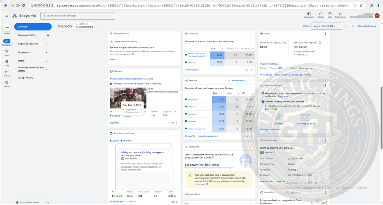Focus the search for page or campaign field
The image size is (383, 205).
[x=78, y=16]
